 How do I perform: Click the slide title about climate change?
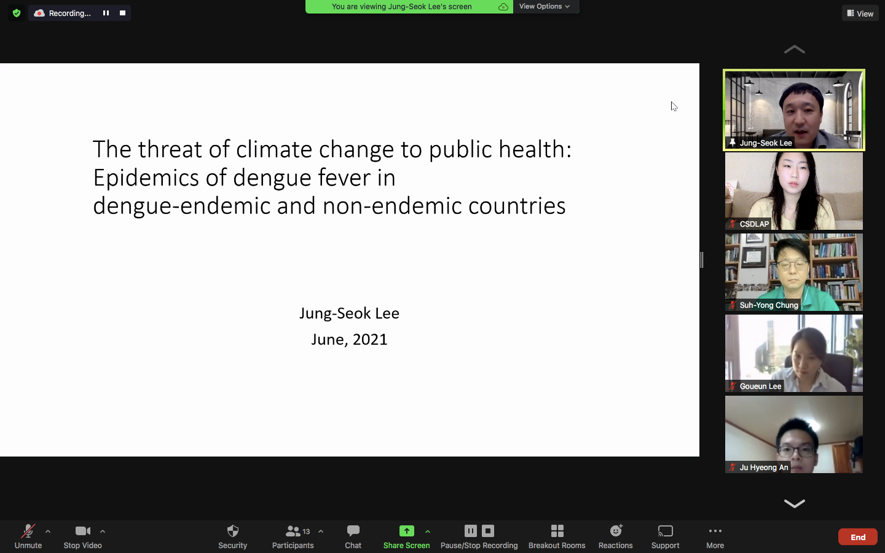(332, 177)
